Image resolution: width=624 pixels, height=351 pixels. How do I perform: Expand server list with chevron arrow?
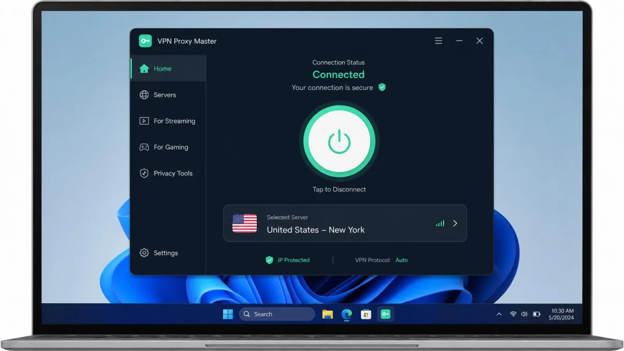[x=455, y=224]
